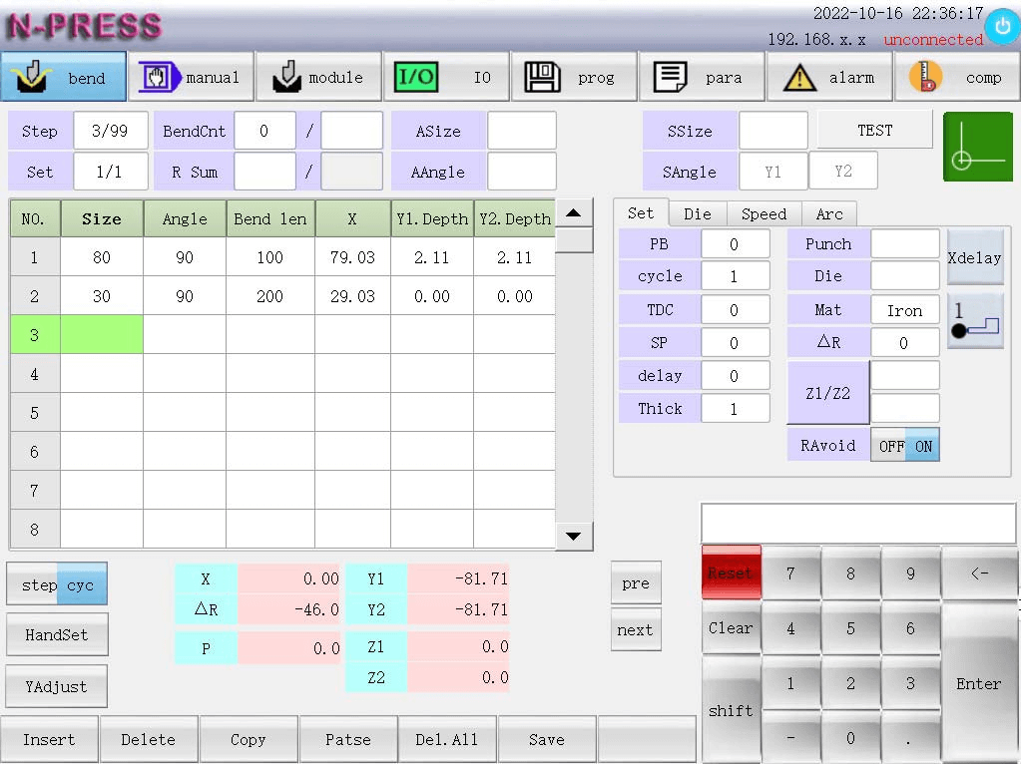The width and height of the screenshot is (1021, 764).
Task: Open the I/O status page
Action: point(416,77)
